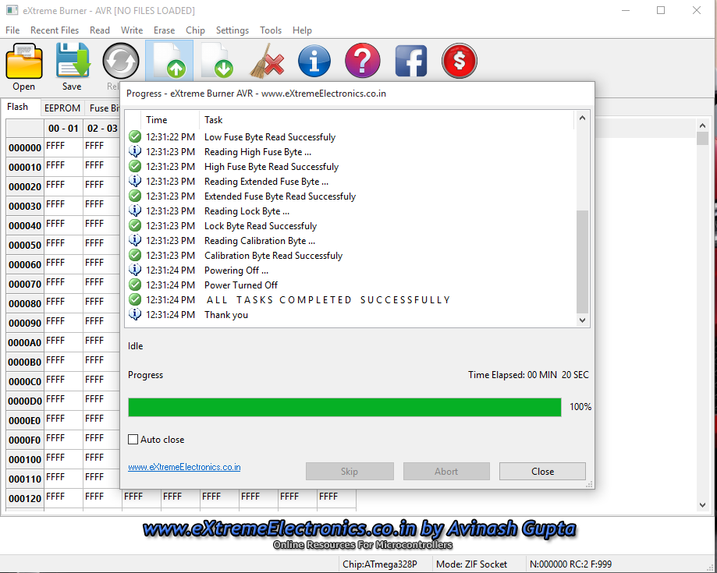
Task: Open the www.eXtremeElectronics.co.in link in the dialog
Action: [184, 467]
